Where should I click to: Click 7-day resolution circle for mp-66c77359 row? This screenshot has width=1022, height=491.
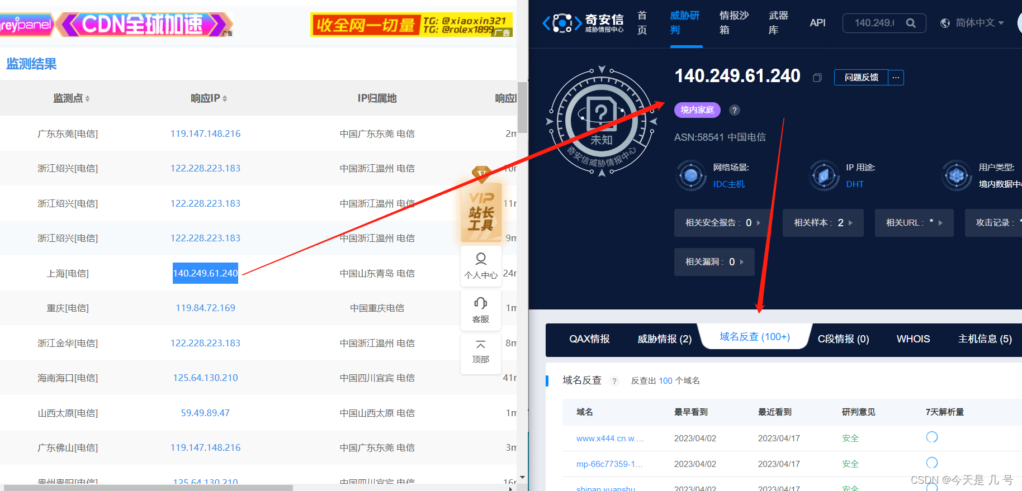[x=932, y=463]
